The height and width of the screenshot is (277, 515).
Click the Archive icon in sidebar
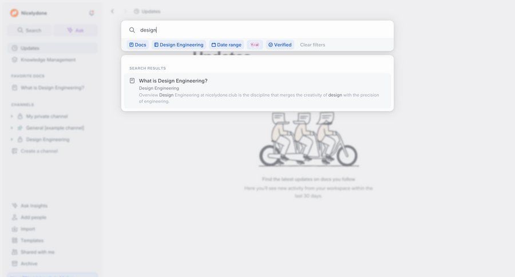14,263
